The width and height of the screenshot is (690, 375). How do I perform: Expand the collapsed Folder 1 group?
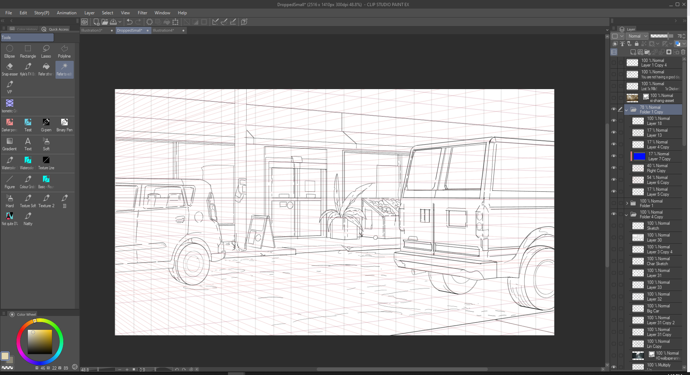point(627,203)
